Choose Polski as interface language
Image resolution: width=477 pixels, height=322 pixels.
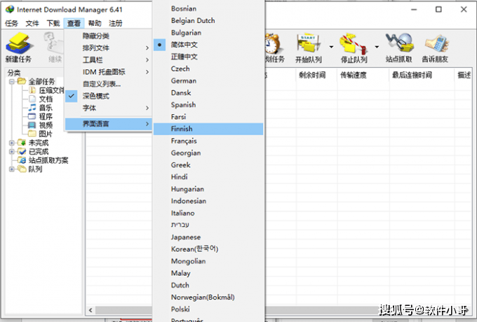pos(208,309)
